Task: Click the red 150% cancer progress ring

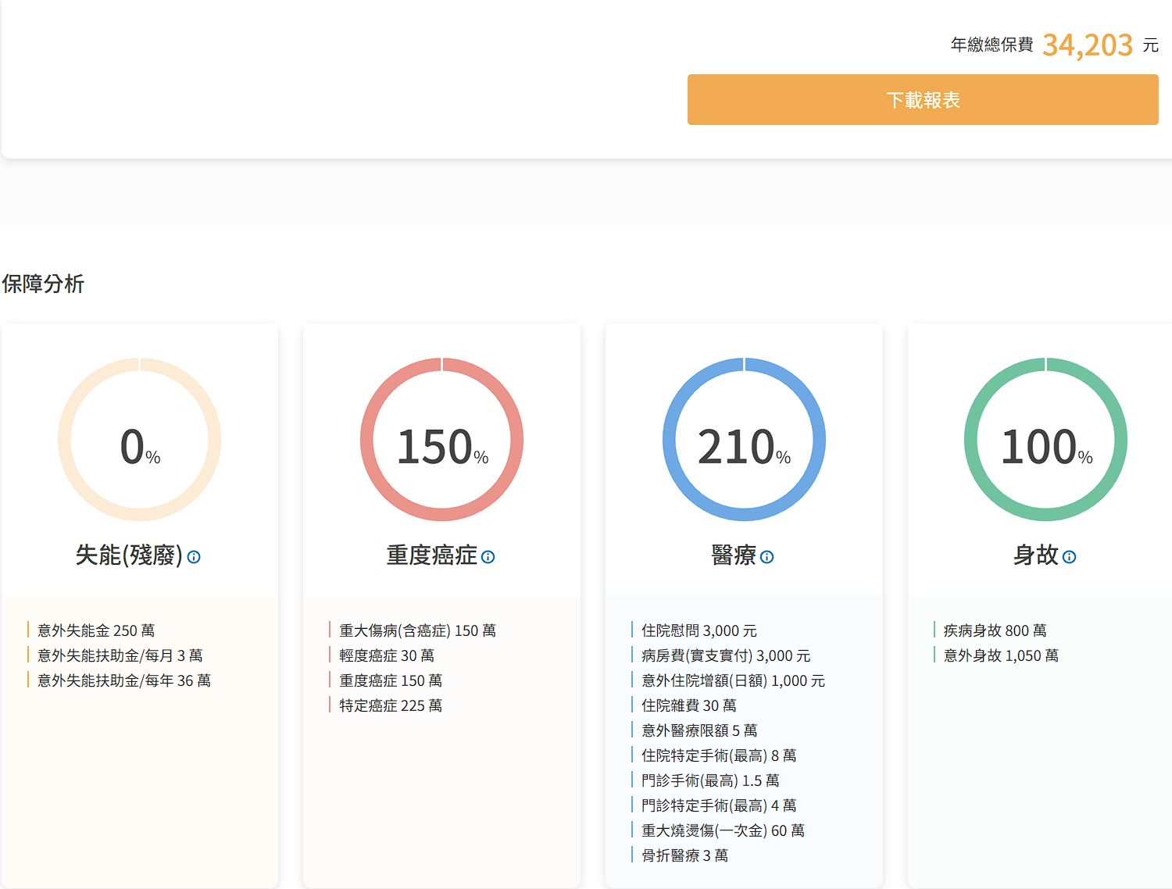Action: [x=441, y=440]
